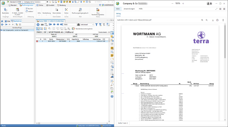This screenshot has height=127, width=228.
Task: Click the Belegnummer 1 column header
Action: coord(61,39)
